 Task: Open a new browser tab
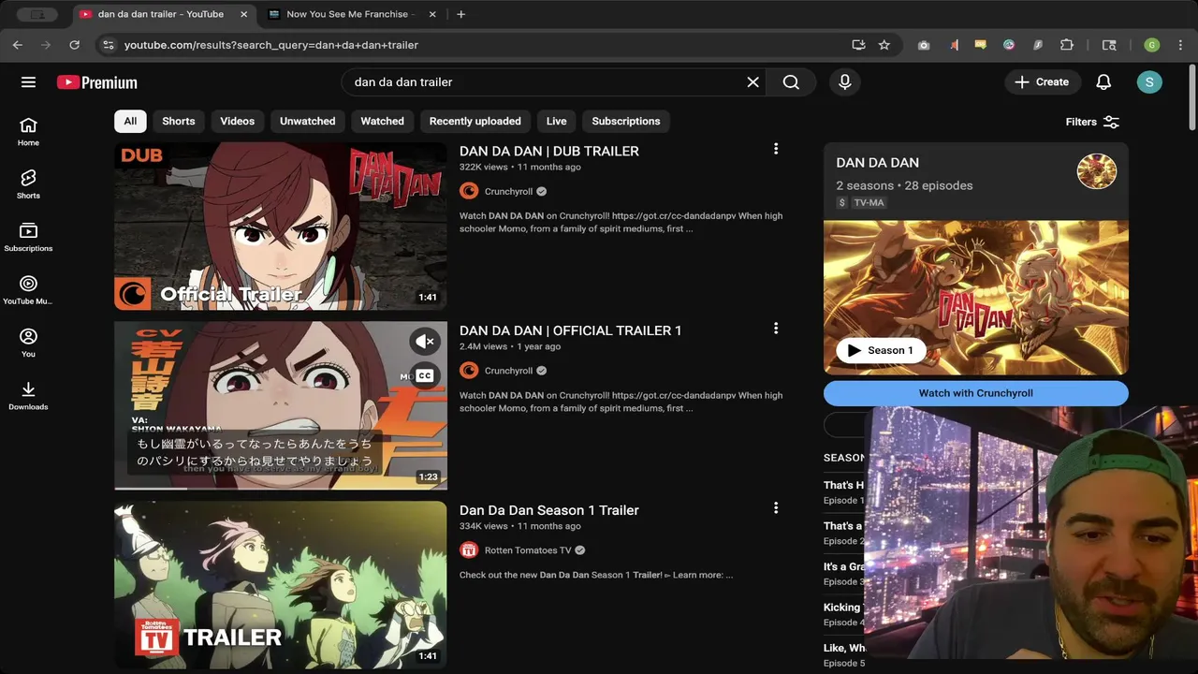[x=461, y=14]
